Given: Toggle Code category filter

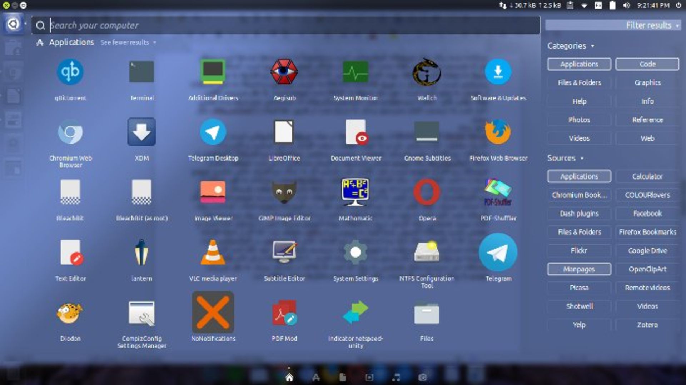Looking at the screenshot, I should coord(647,64).
